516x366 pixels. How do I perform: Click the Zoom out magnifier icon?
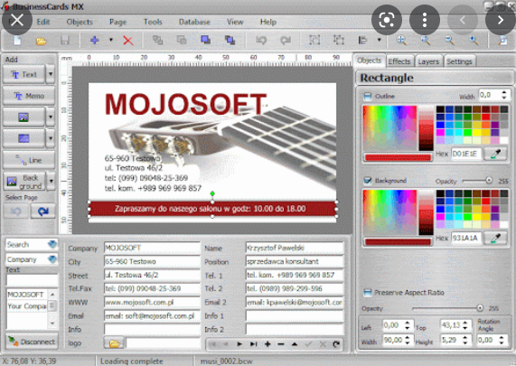(x=449, y=40)
